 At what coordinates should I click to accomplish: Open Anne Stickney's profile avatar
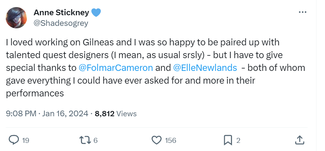point(16,18)
